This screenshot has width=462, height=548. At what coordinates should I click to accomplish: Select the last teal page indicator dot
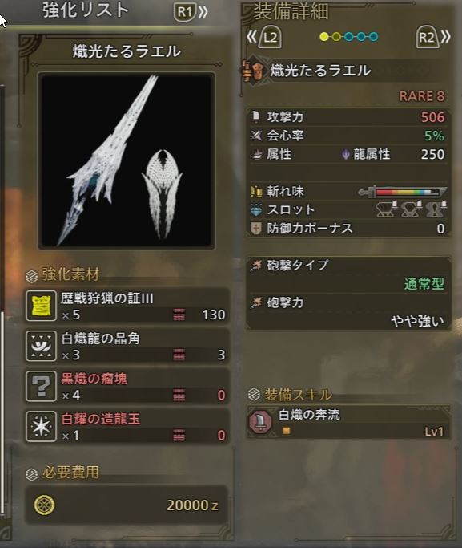373,37
